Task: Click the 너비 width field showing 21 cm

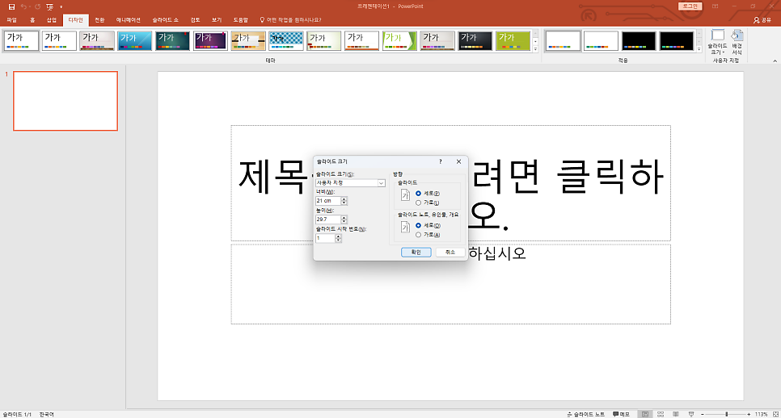Action: click(x=327, y=201)
